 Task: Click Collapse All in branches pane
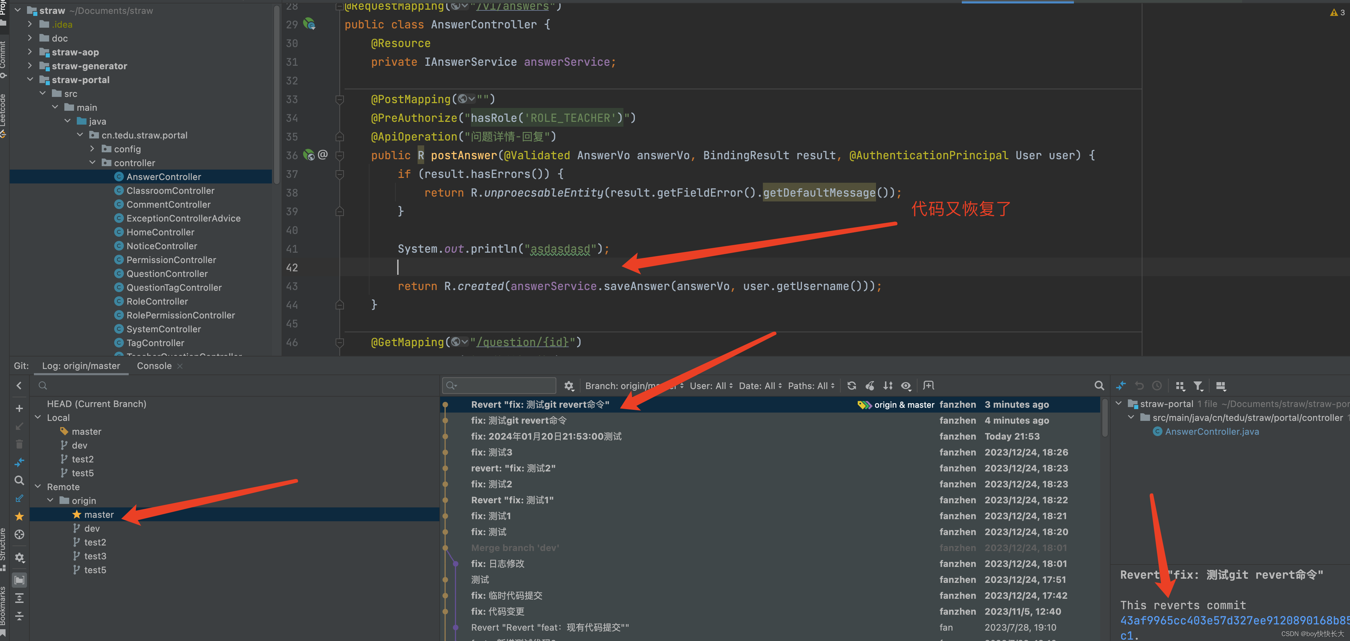[19, 616]
